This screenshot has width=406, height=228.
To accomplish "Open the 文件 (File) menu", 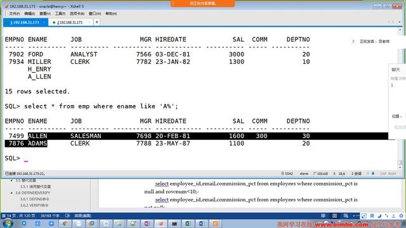I will click(15, 13).
